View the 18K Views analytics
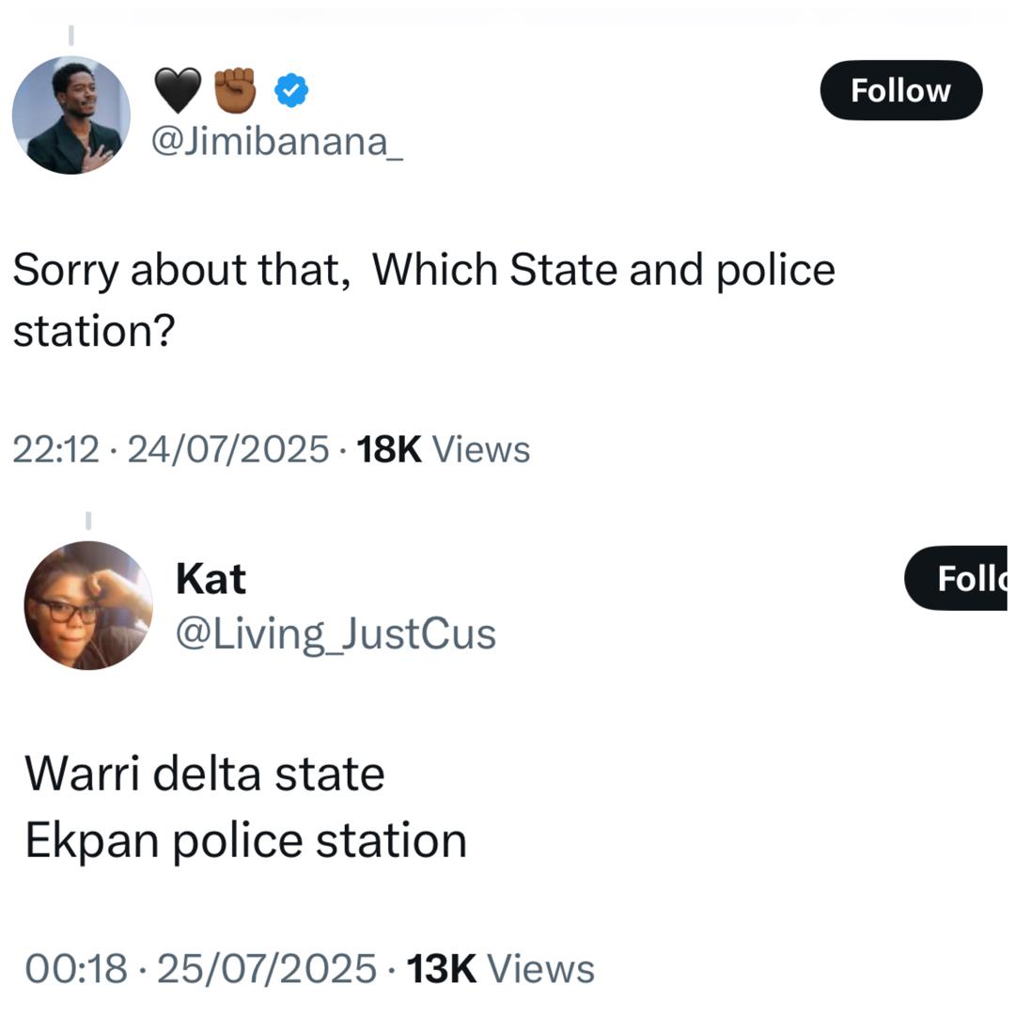This screenshot has height=1015, width=1015. click(x=444, y=449)
